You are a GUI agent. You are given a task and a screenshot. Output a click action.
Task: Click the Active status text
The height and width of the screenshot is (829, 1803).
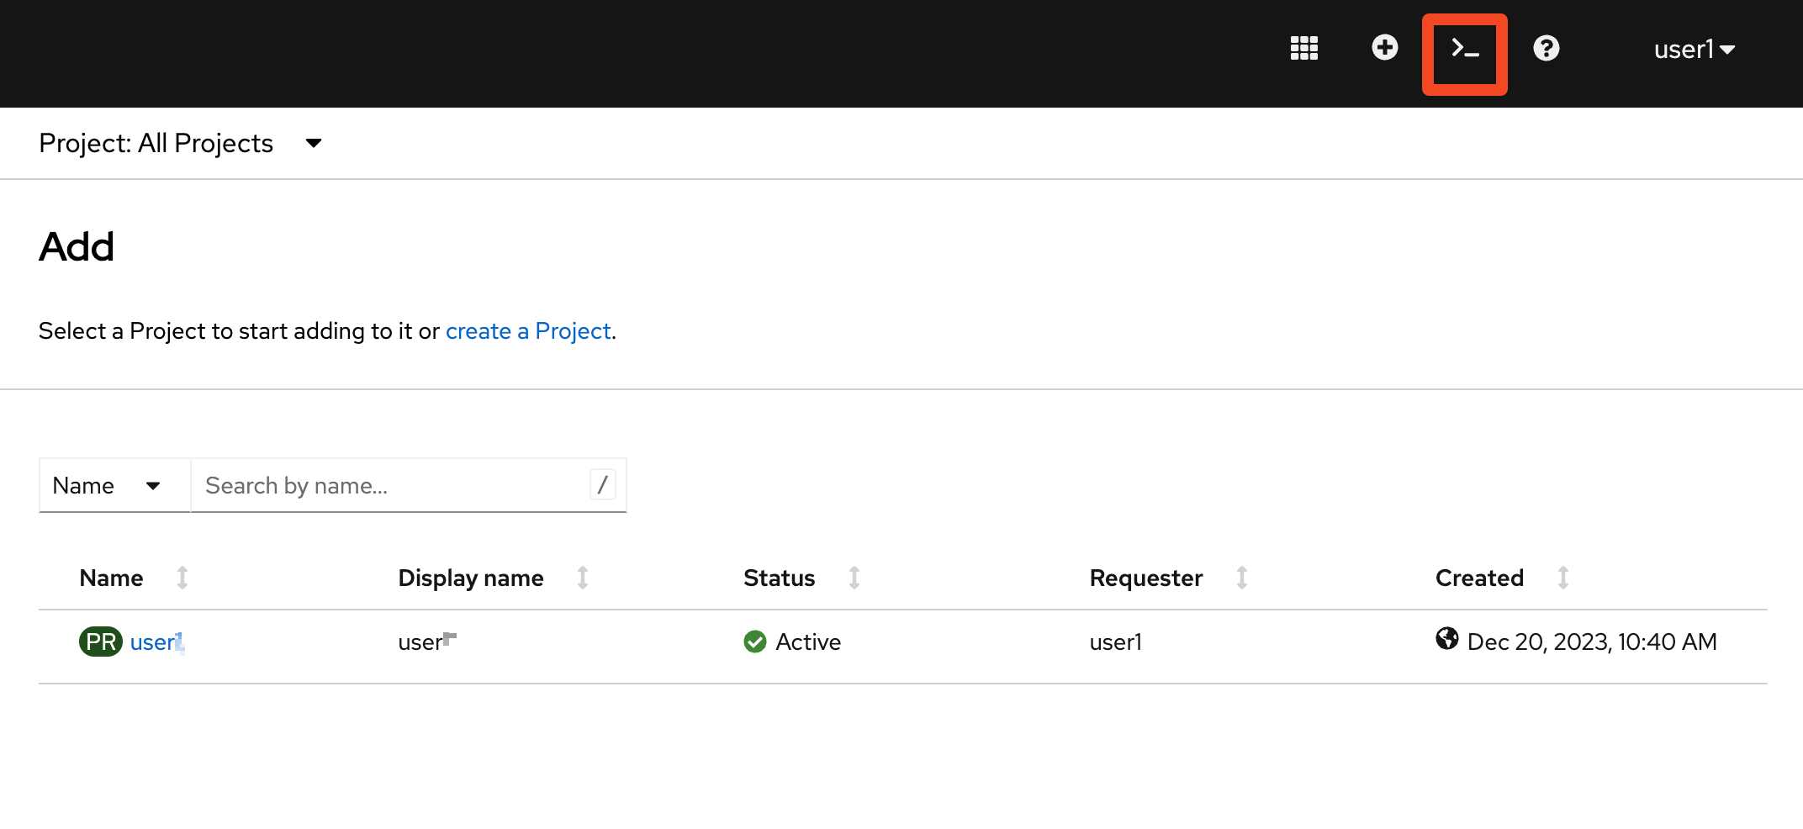[808, 642]
